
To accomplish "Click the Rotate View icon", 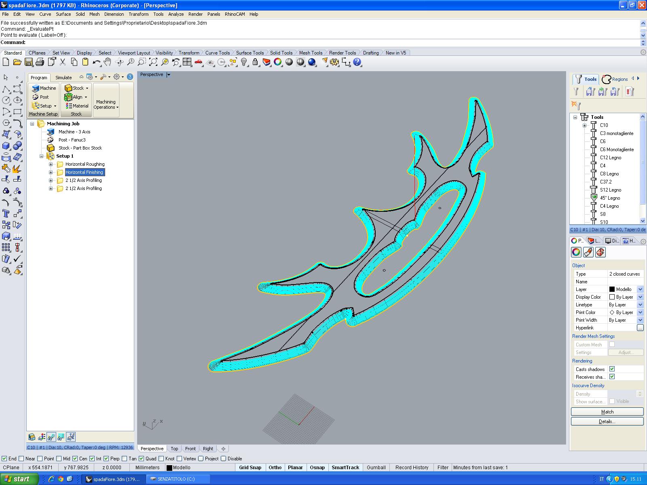I will (119, 62).
